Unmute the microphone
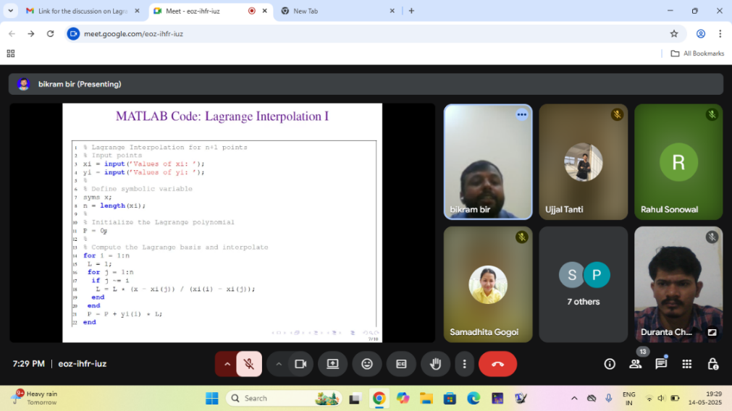The width and height of the screenshot is (732, 411). 249,364
